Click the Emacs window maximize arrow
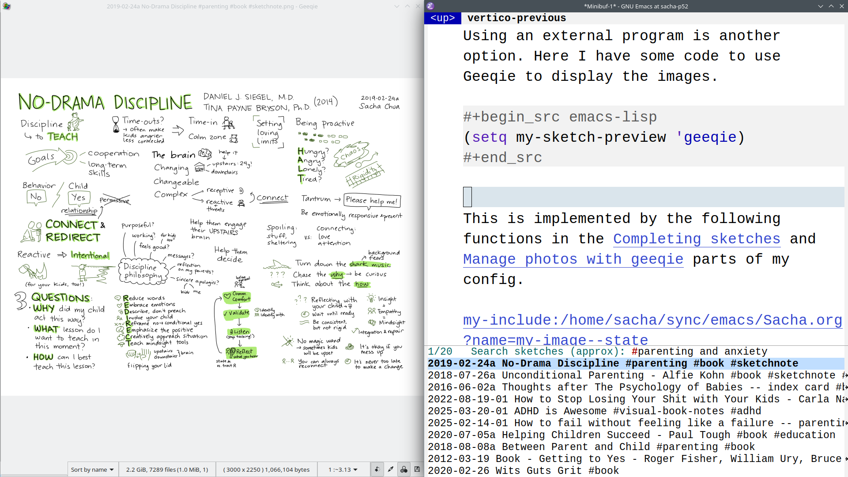 831,6
